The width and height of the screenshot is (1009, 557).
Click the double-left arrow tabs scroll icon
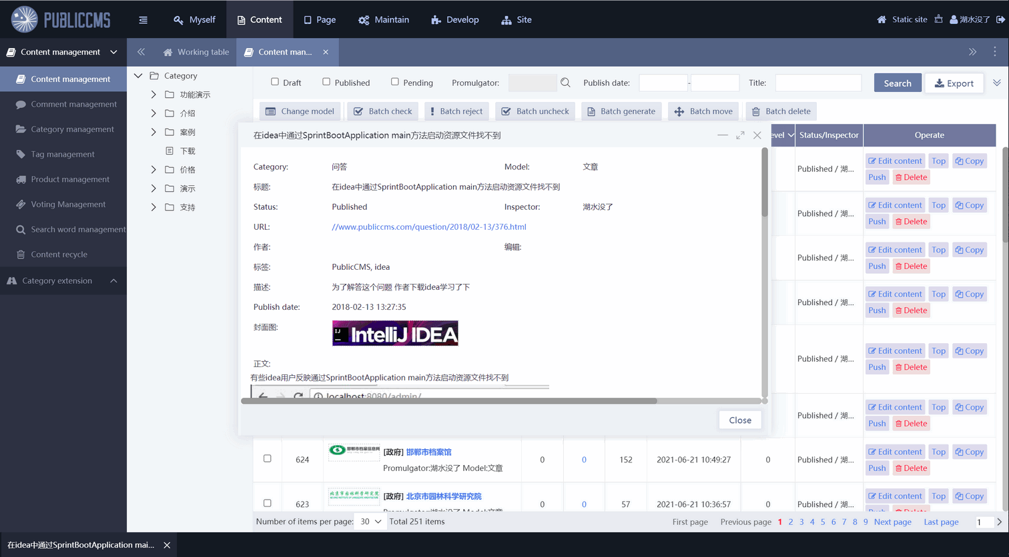tap(141, 51)
